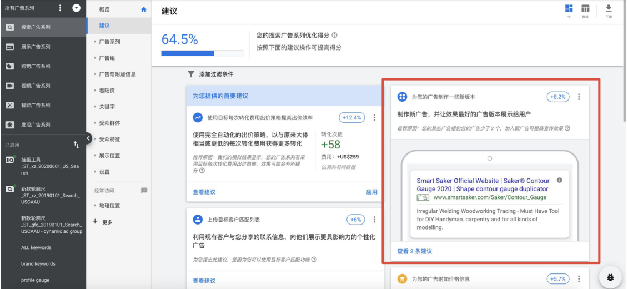This screenshot has height=289, width=628.
Task: Click the download (下载) icon
Action: tap(609, 8)
